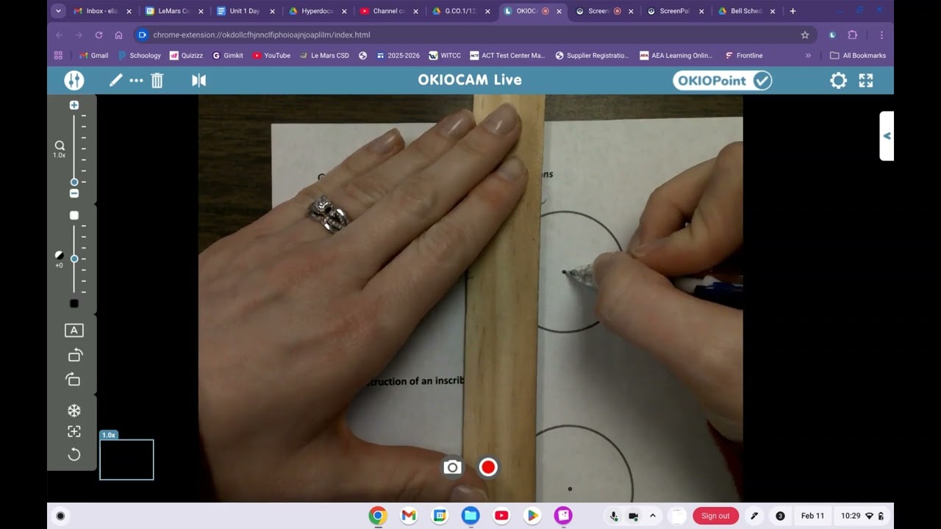Decrease brightness with the black square
This screenshot has width=941, height=529.
[74, 303]
